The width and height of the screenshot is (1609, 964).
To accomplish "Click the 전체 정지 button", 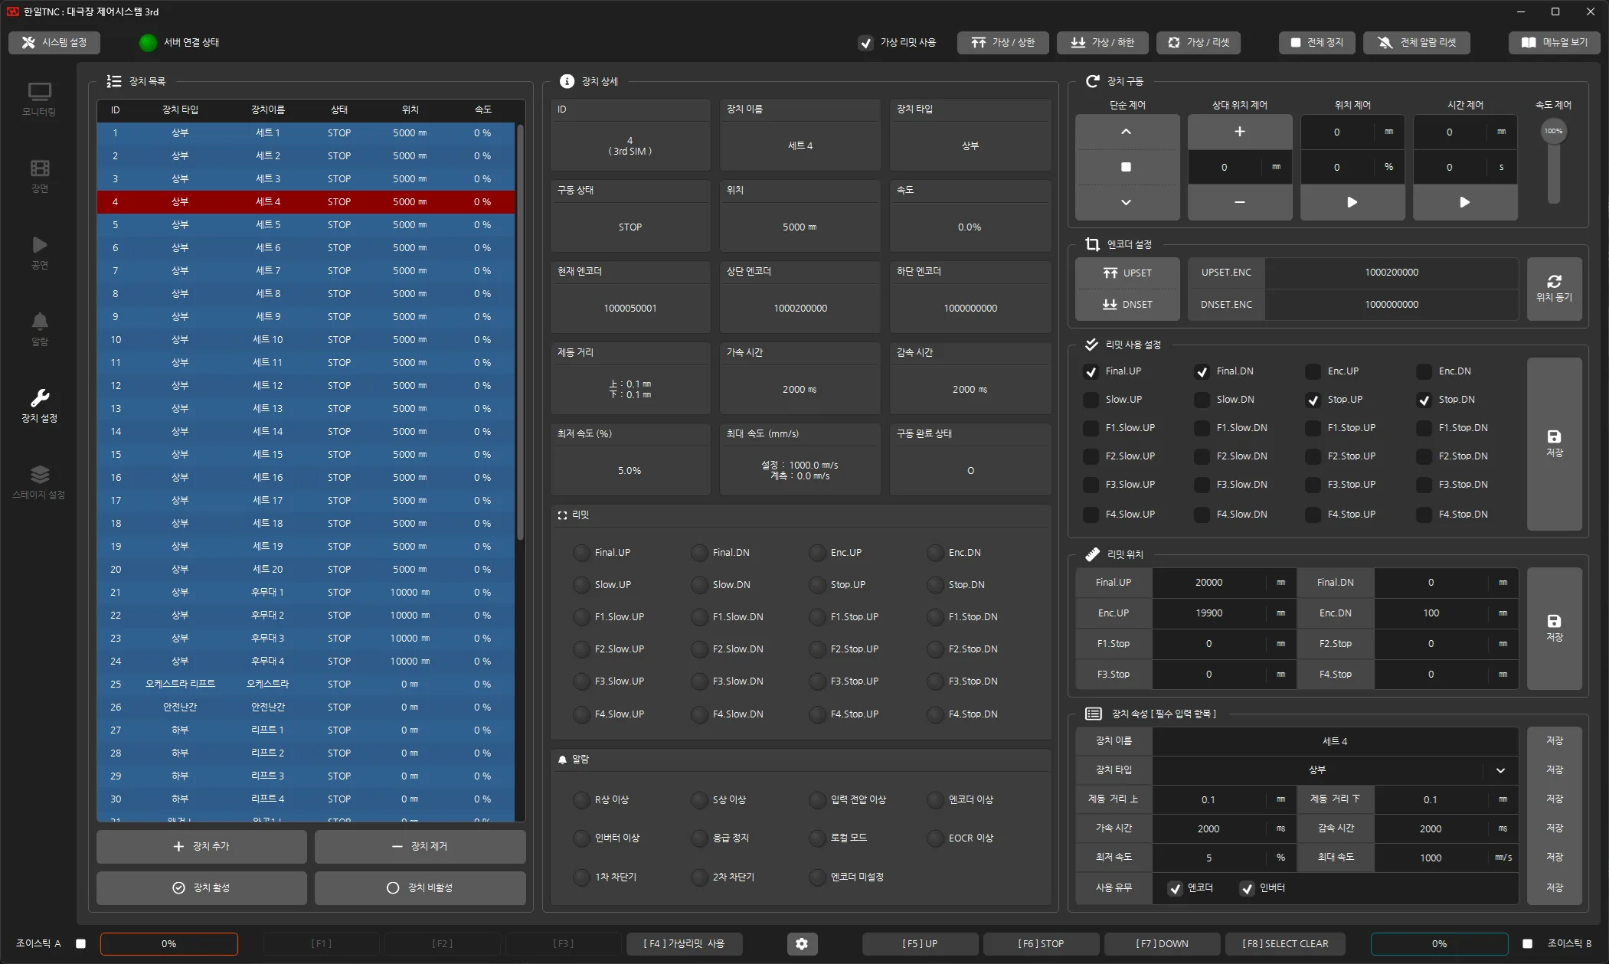I will tap(1316, 43).
